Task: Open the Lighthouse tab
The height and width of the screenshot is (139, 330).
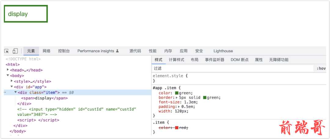Action: [223, 51]
